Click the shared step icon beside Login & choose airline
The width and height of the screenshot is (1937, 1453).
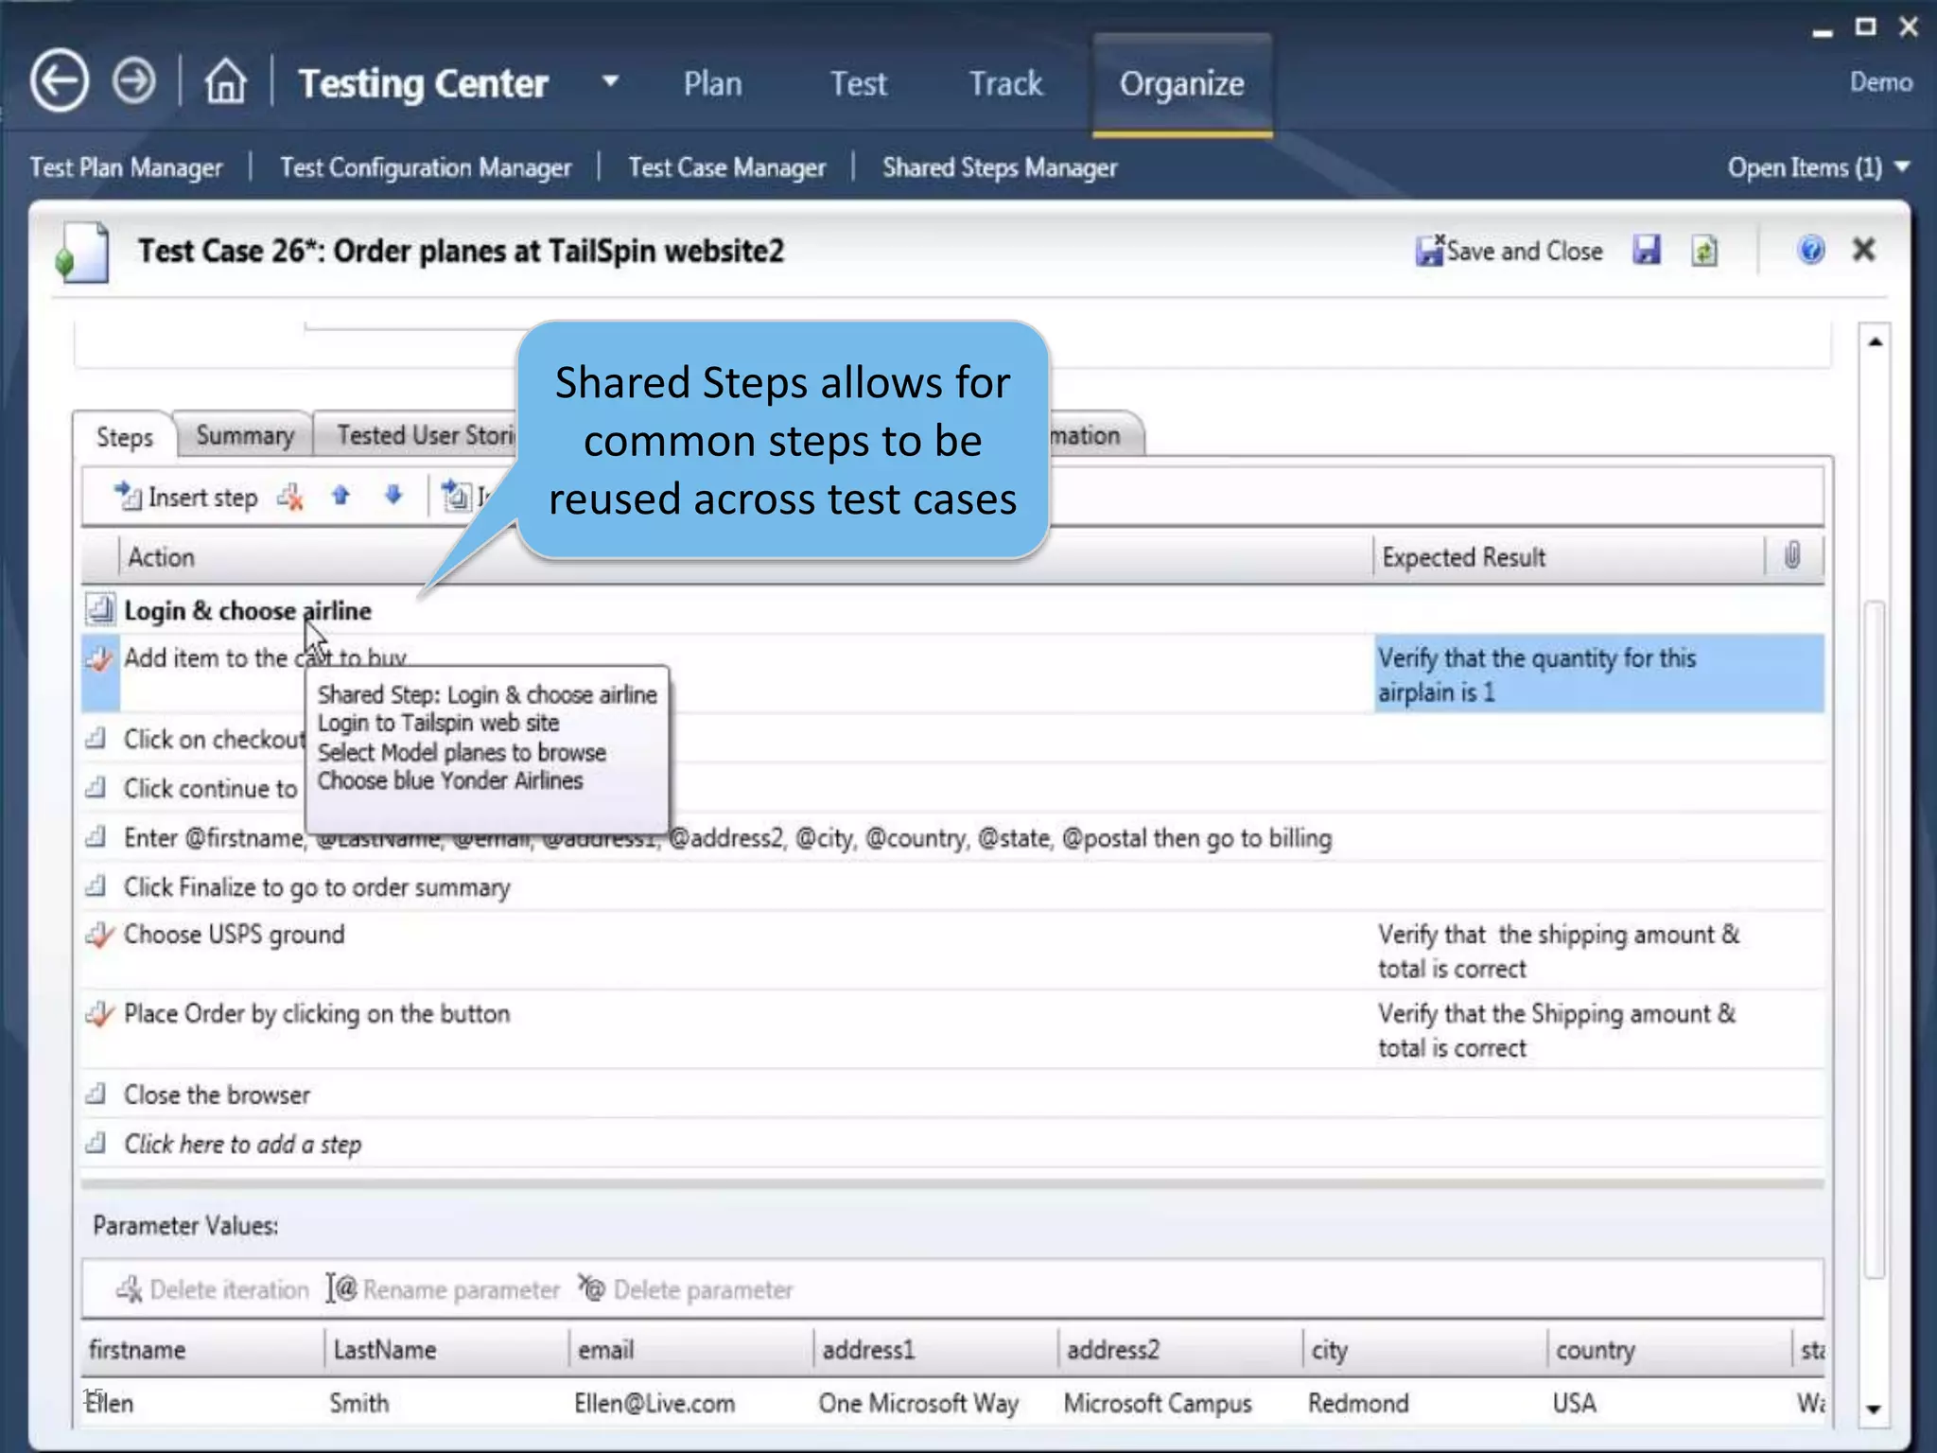point(100,610)
